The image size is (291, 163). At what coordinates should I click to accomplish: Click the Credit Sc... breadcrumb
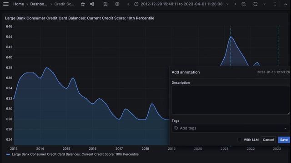coord(64,4)
